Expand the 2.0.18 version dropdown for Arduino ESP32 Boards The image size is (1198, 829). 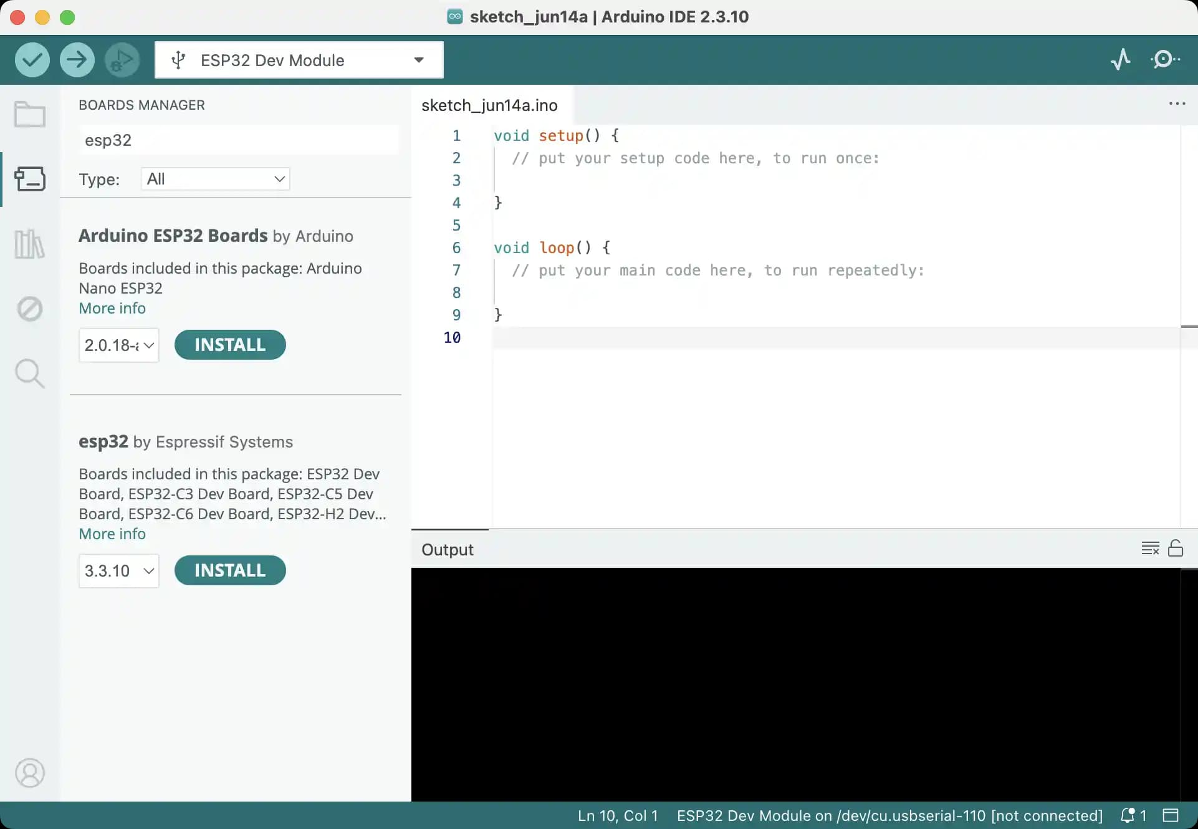coord(119,345)
